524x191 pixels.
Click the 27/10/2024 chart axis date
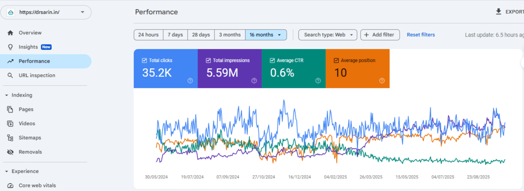264,177
